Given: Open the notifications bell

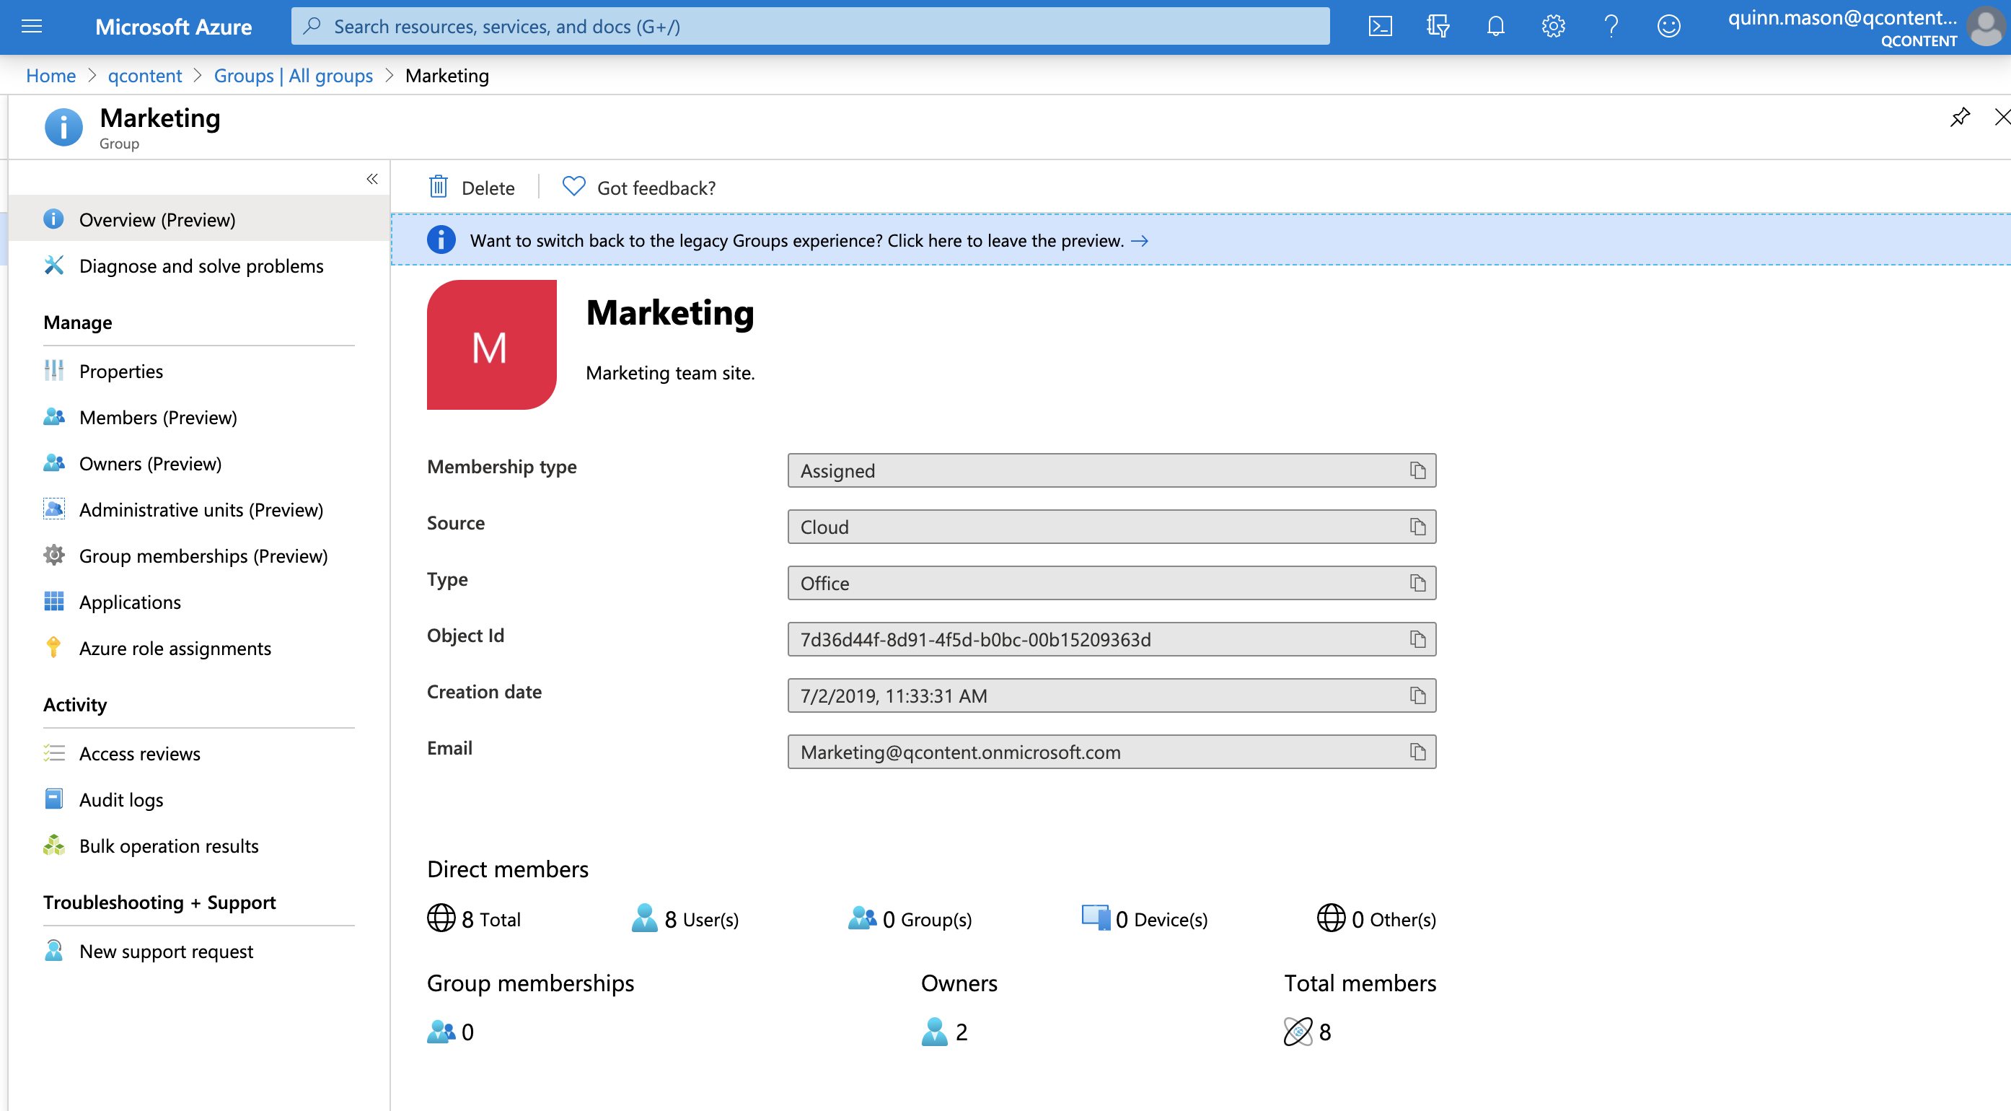Looking at the screenshot, I should [1495, 27].
